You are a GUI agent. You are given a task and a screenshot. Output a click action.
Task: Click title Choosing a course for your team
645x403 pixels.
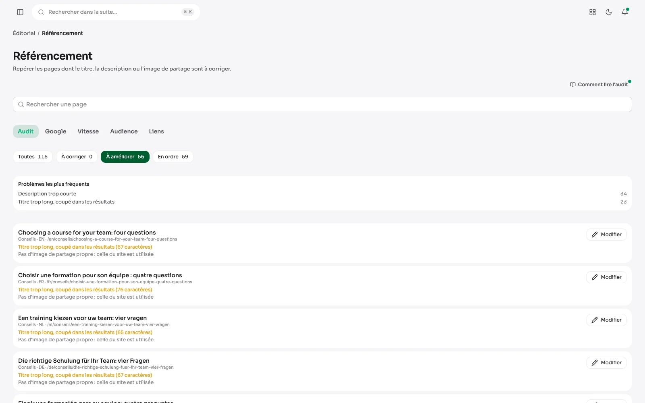coord(87,233)
